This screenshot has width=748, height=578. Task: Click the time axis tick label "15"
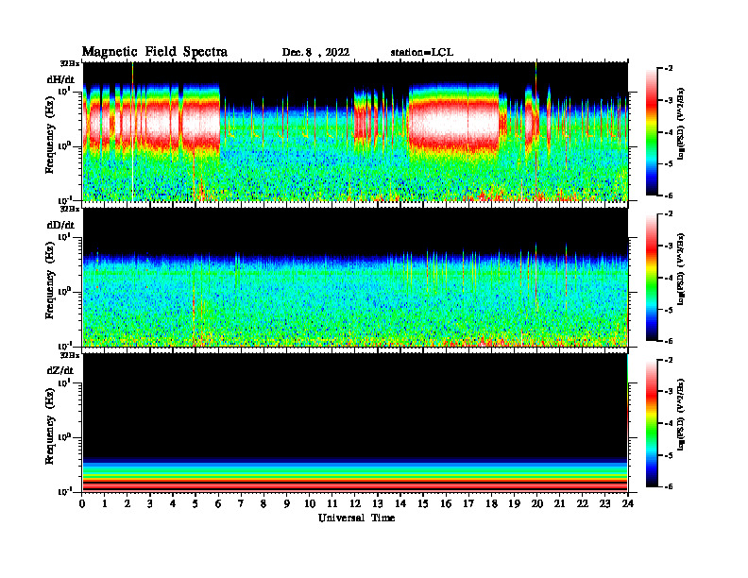pyautogui.click(x=423, y=503)
